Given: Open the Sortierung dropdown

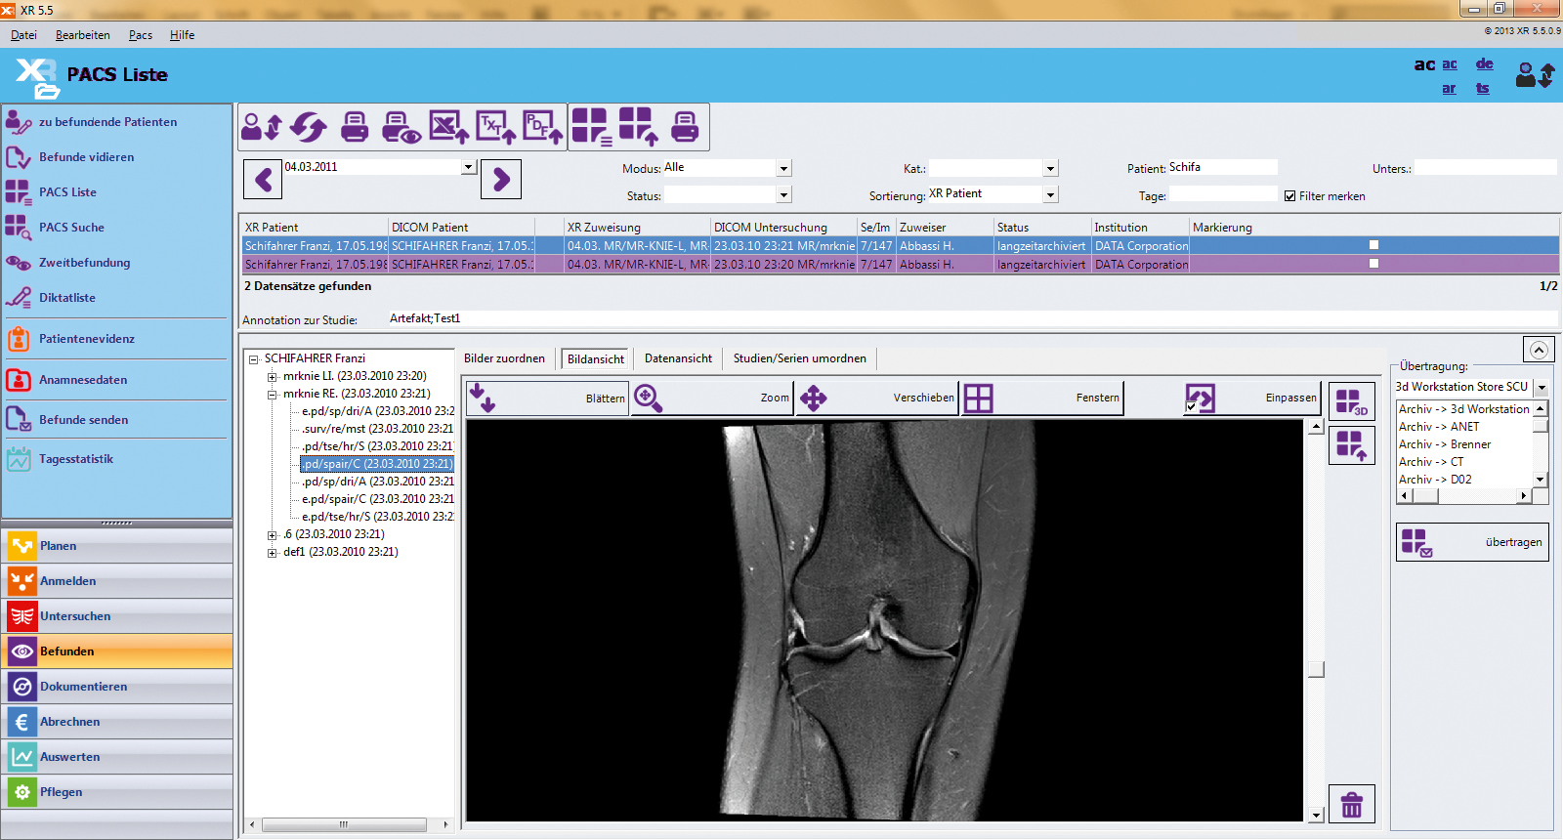Looking at the screenshot, I should (1050, 194).
